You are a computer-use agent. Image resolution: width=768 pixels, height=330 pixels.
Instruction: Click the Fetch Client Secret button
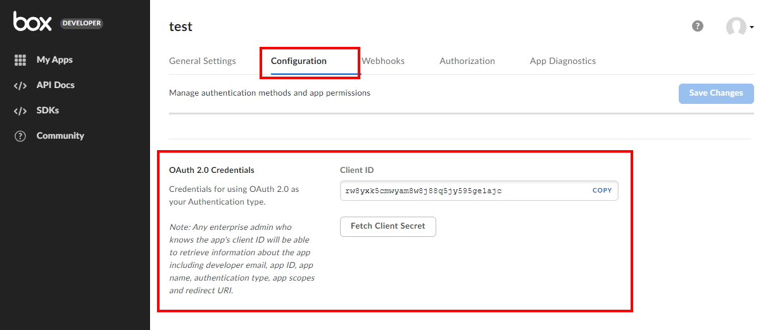(388, 226)
